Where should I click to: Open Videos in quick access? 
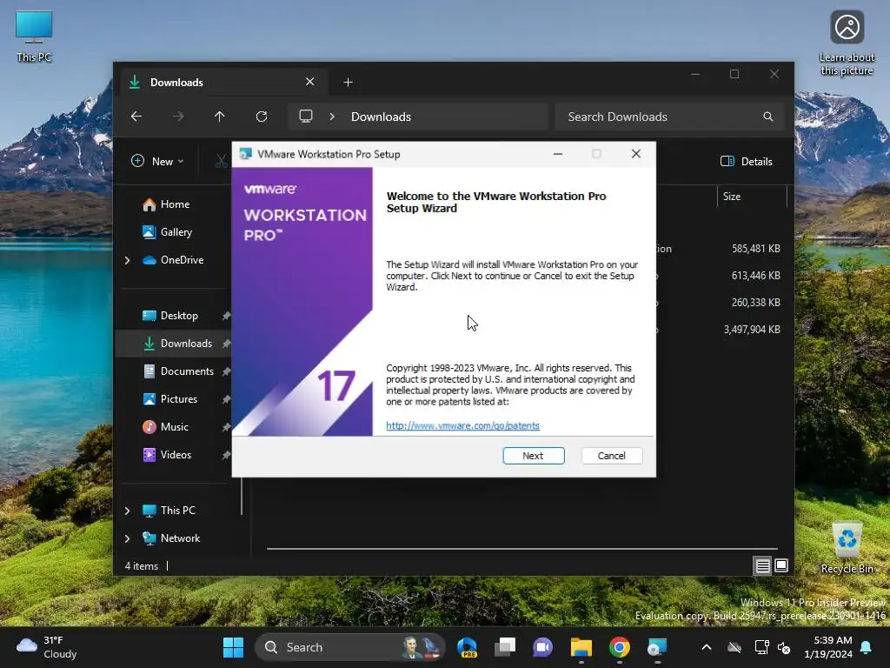[x=176, y=455]
